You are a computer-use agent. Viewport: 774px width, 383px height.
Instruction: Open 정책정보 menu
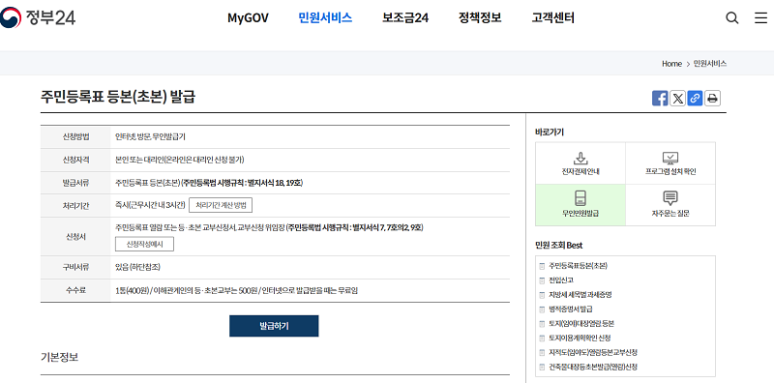tap(480, 18)
